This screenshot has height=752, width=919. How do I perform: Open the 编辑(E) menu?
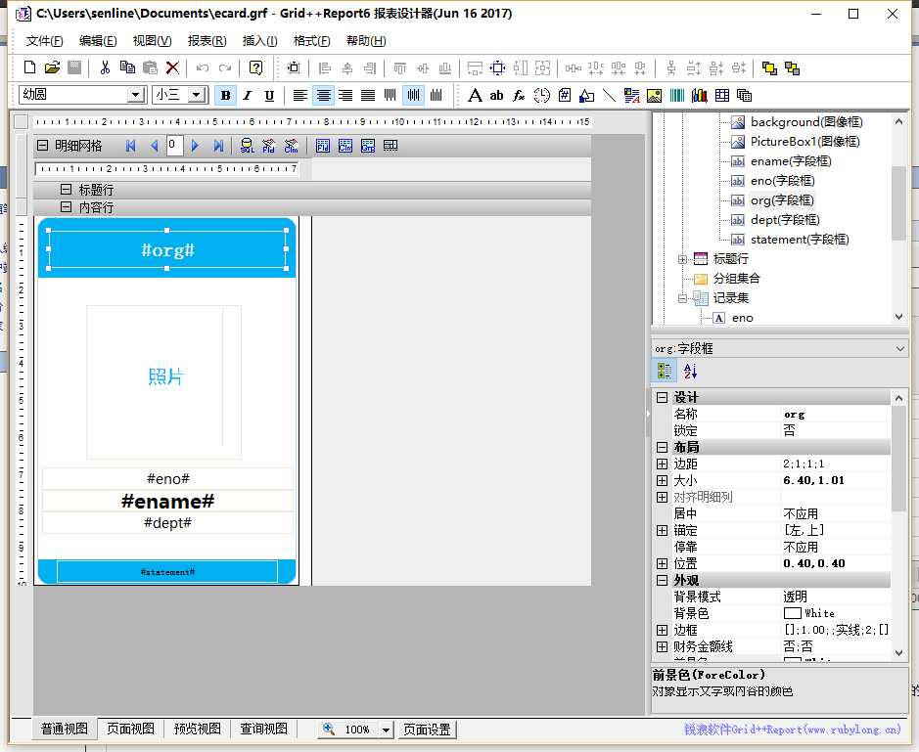[98, 41]
